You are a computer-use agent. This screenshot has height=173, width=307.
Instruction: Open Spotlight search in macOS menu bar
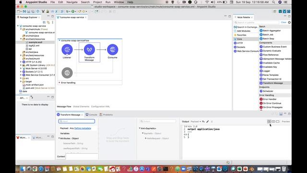coord(273,2)
